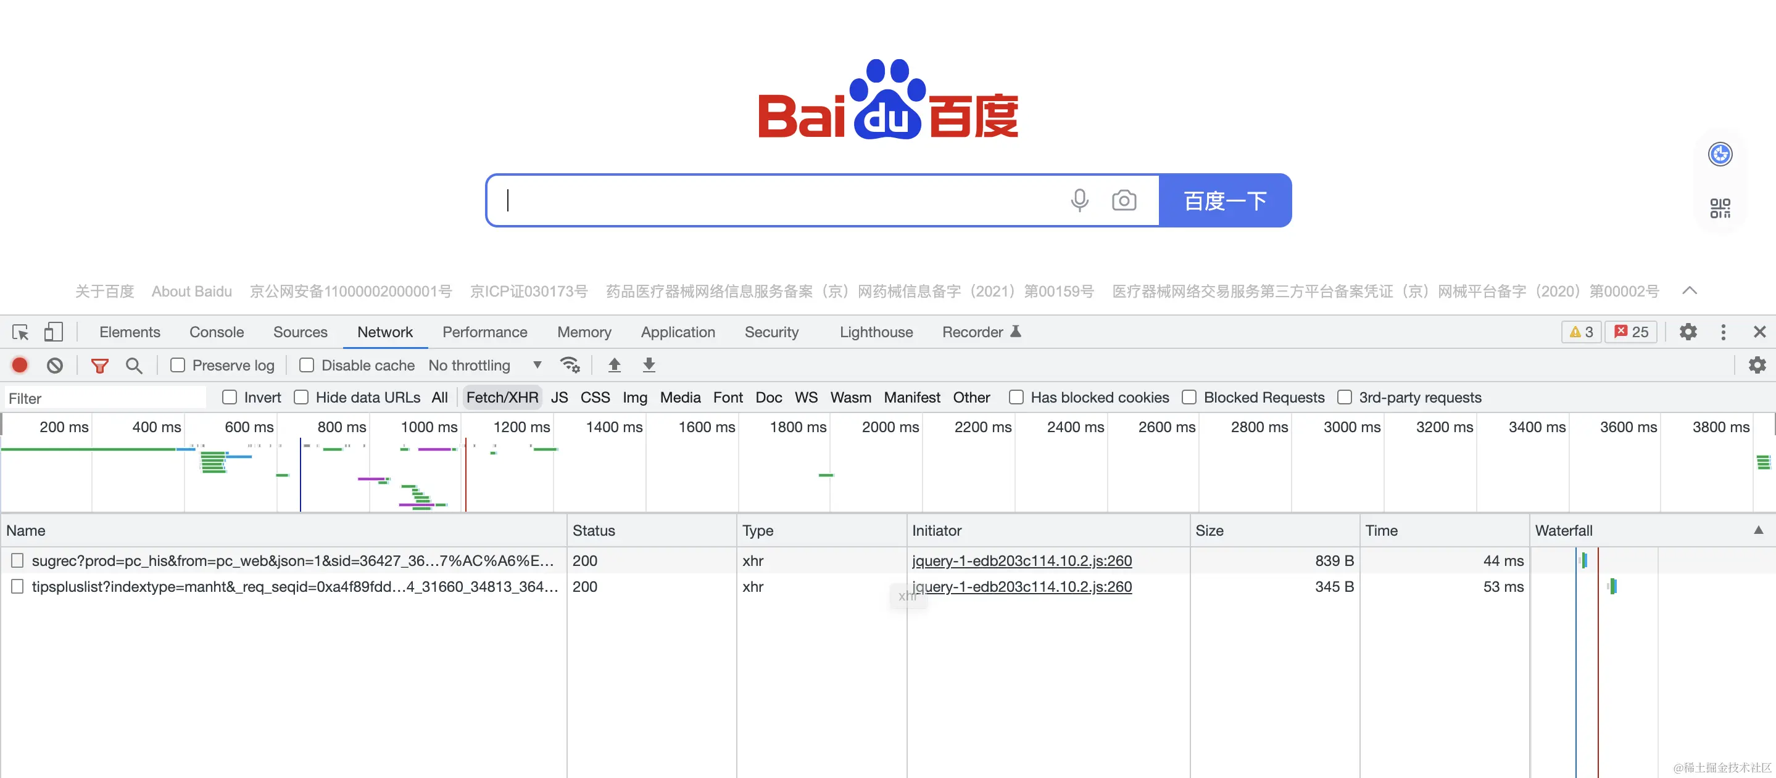Image resolution: width=1776 pixels, height=778 pixels.
Task: Toggle the device toolbar icon
Action: [53, 332]
